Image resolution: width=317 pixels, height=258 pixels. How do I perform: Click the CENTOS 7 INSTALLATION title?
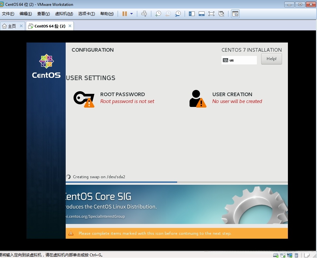click(x=252, y=50)
